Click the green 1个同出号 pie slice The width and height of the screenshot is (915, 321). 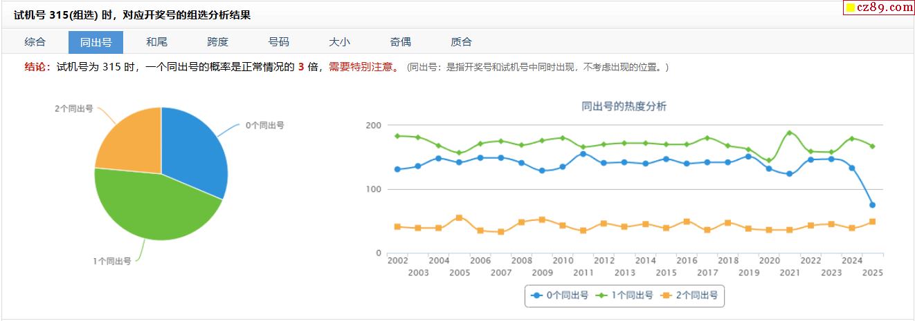[152, 207]
